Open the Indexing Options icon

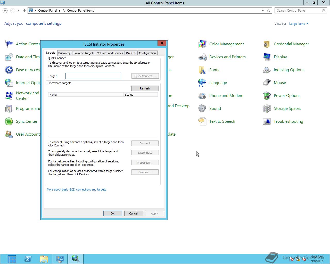pos(267,70)
